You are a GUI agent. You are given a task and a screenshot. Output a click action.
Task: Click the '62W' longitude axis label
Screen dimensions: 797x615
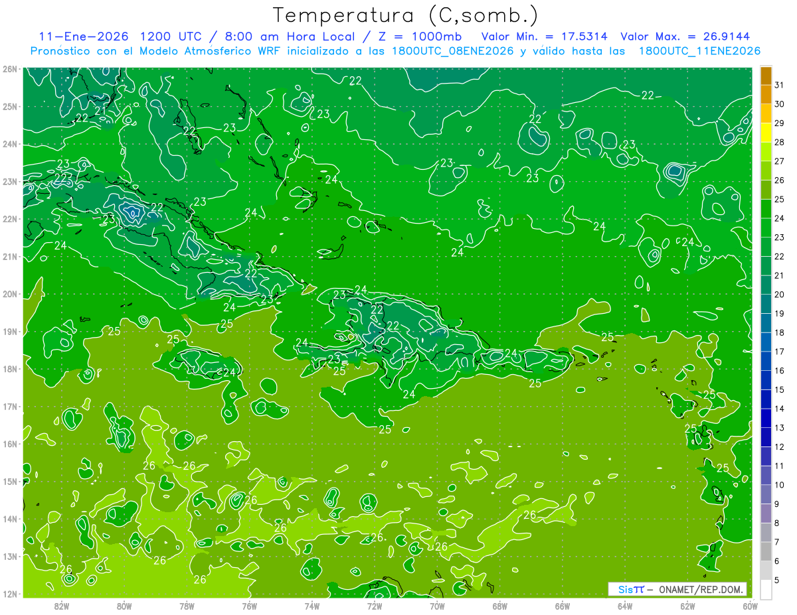[x=687, y=606]
